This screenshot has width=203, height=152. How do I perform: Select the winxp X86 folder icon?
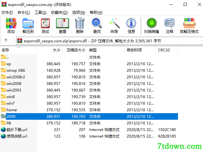(3, 70)
